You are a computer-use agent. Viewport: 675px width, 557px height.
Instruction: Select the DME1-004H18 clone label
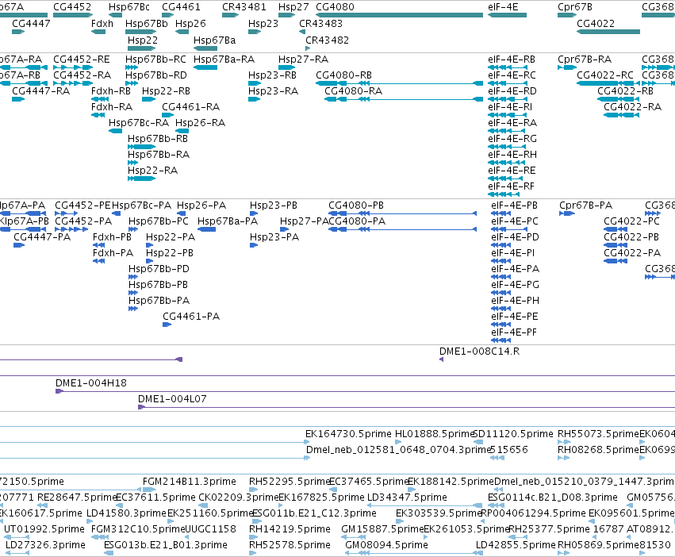click(x=91, y=383)
